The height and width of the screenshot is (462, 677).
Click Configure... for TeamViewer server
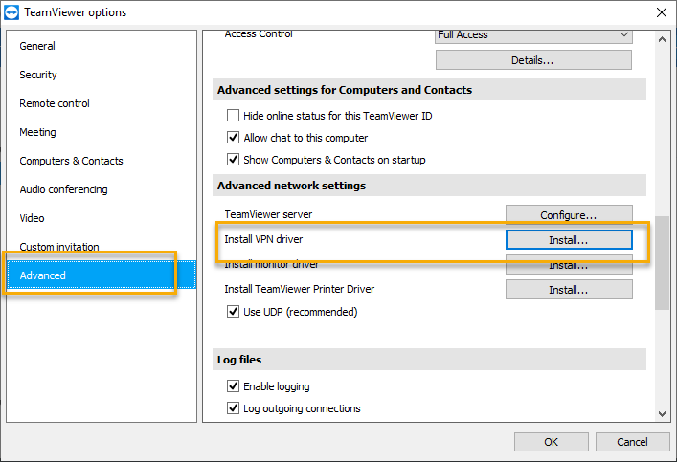tap(569, 214)
